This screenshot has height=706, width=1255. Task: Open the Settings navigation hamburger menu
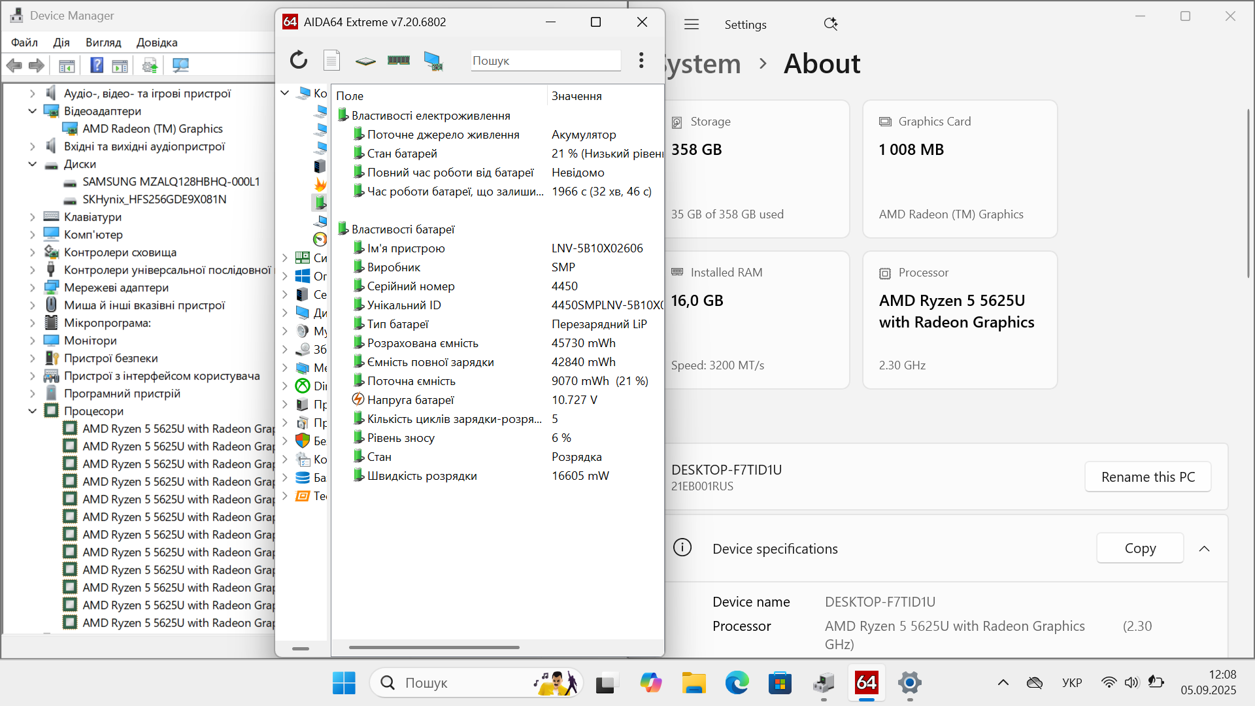click(692, 24)
